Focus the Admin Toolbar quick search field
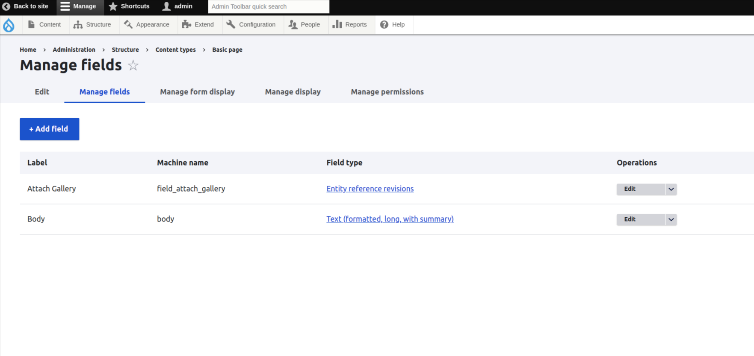The height and width of the screenshot is (356, 754). pyautogui.click(x=269, y=6)
